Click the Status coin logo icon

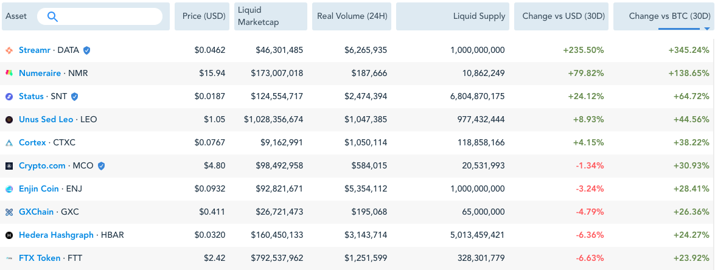click(9, 97)
